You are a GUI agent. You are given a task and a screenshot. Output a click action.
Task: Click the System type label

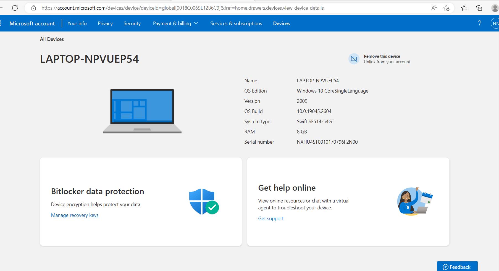click(257, 122)
